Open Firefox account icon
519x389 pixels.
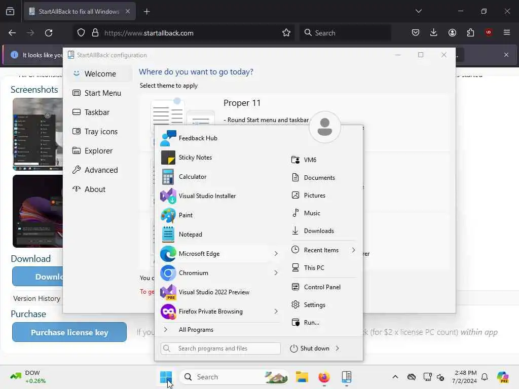(452, 32)
